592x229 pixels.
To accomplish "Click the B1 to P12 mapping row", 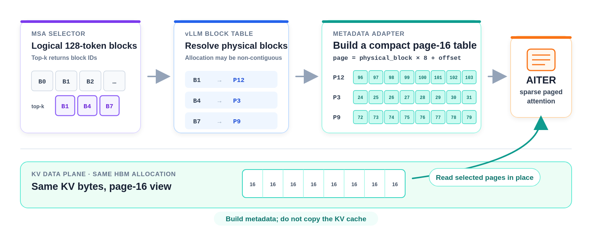I will [231, 79].
